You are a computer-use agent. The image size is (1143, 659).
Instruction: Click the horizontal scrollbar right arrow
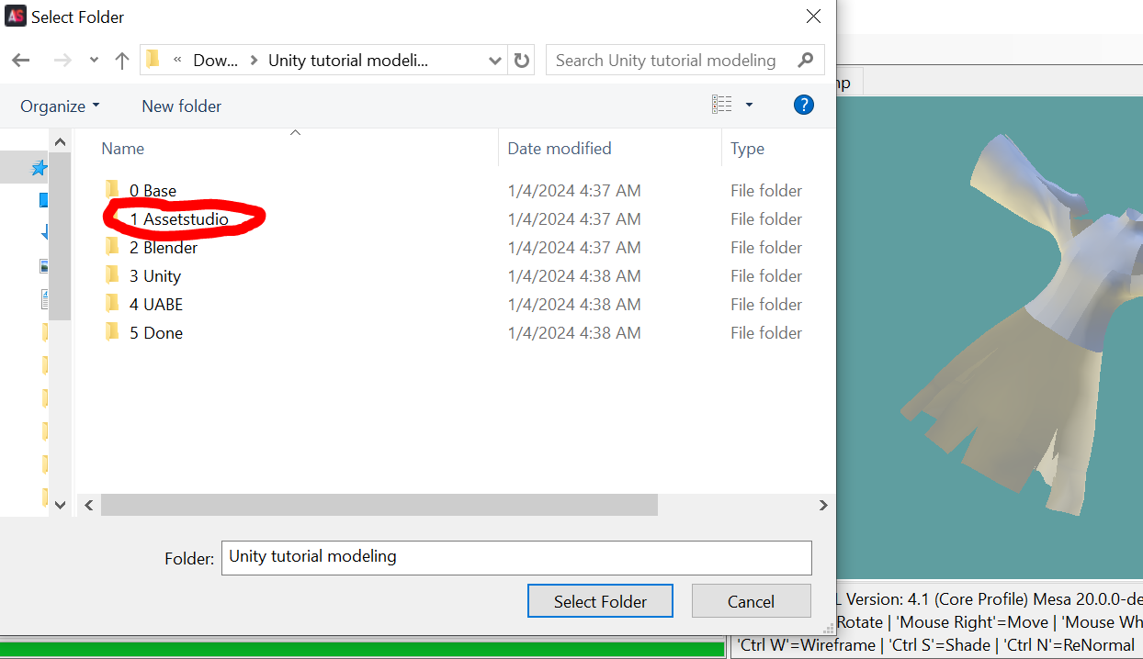(823, 505)
